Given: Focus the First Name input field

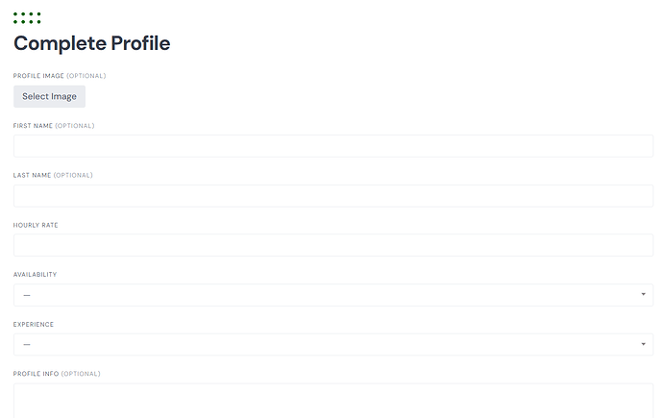Looking at the screenshot, I should point(333,146).
